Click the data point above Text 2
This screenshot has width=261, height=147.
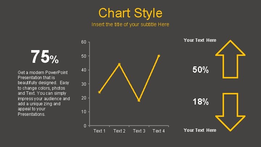(119, 64)
